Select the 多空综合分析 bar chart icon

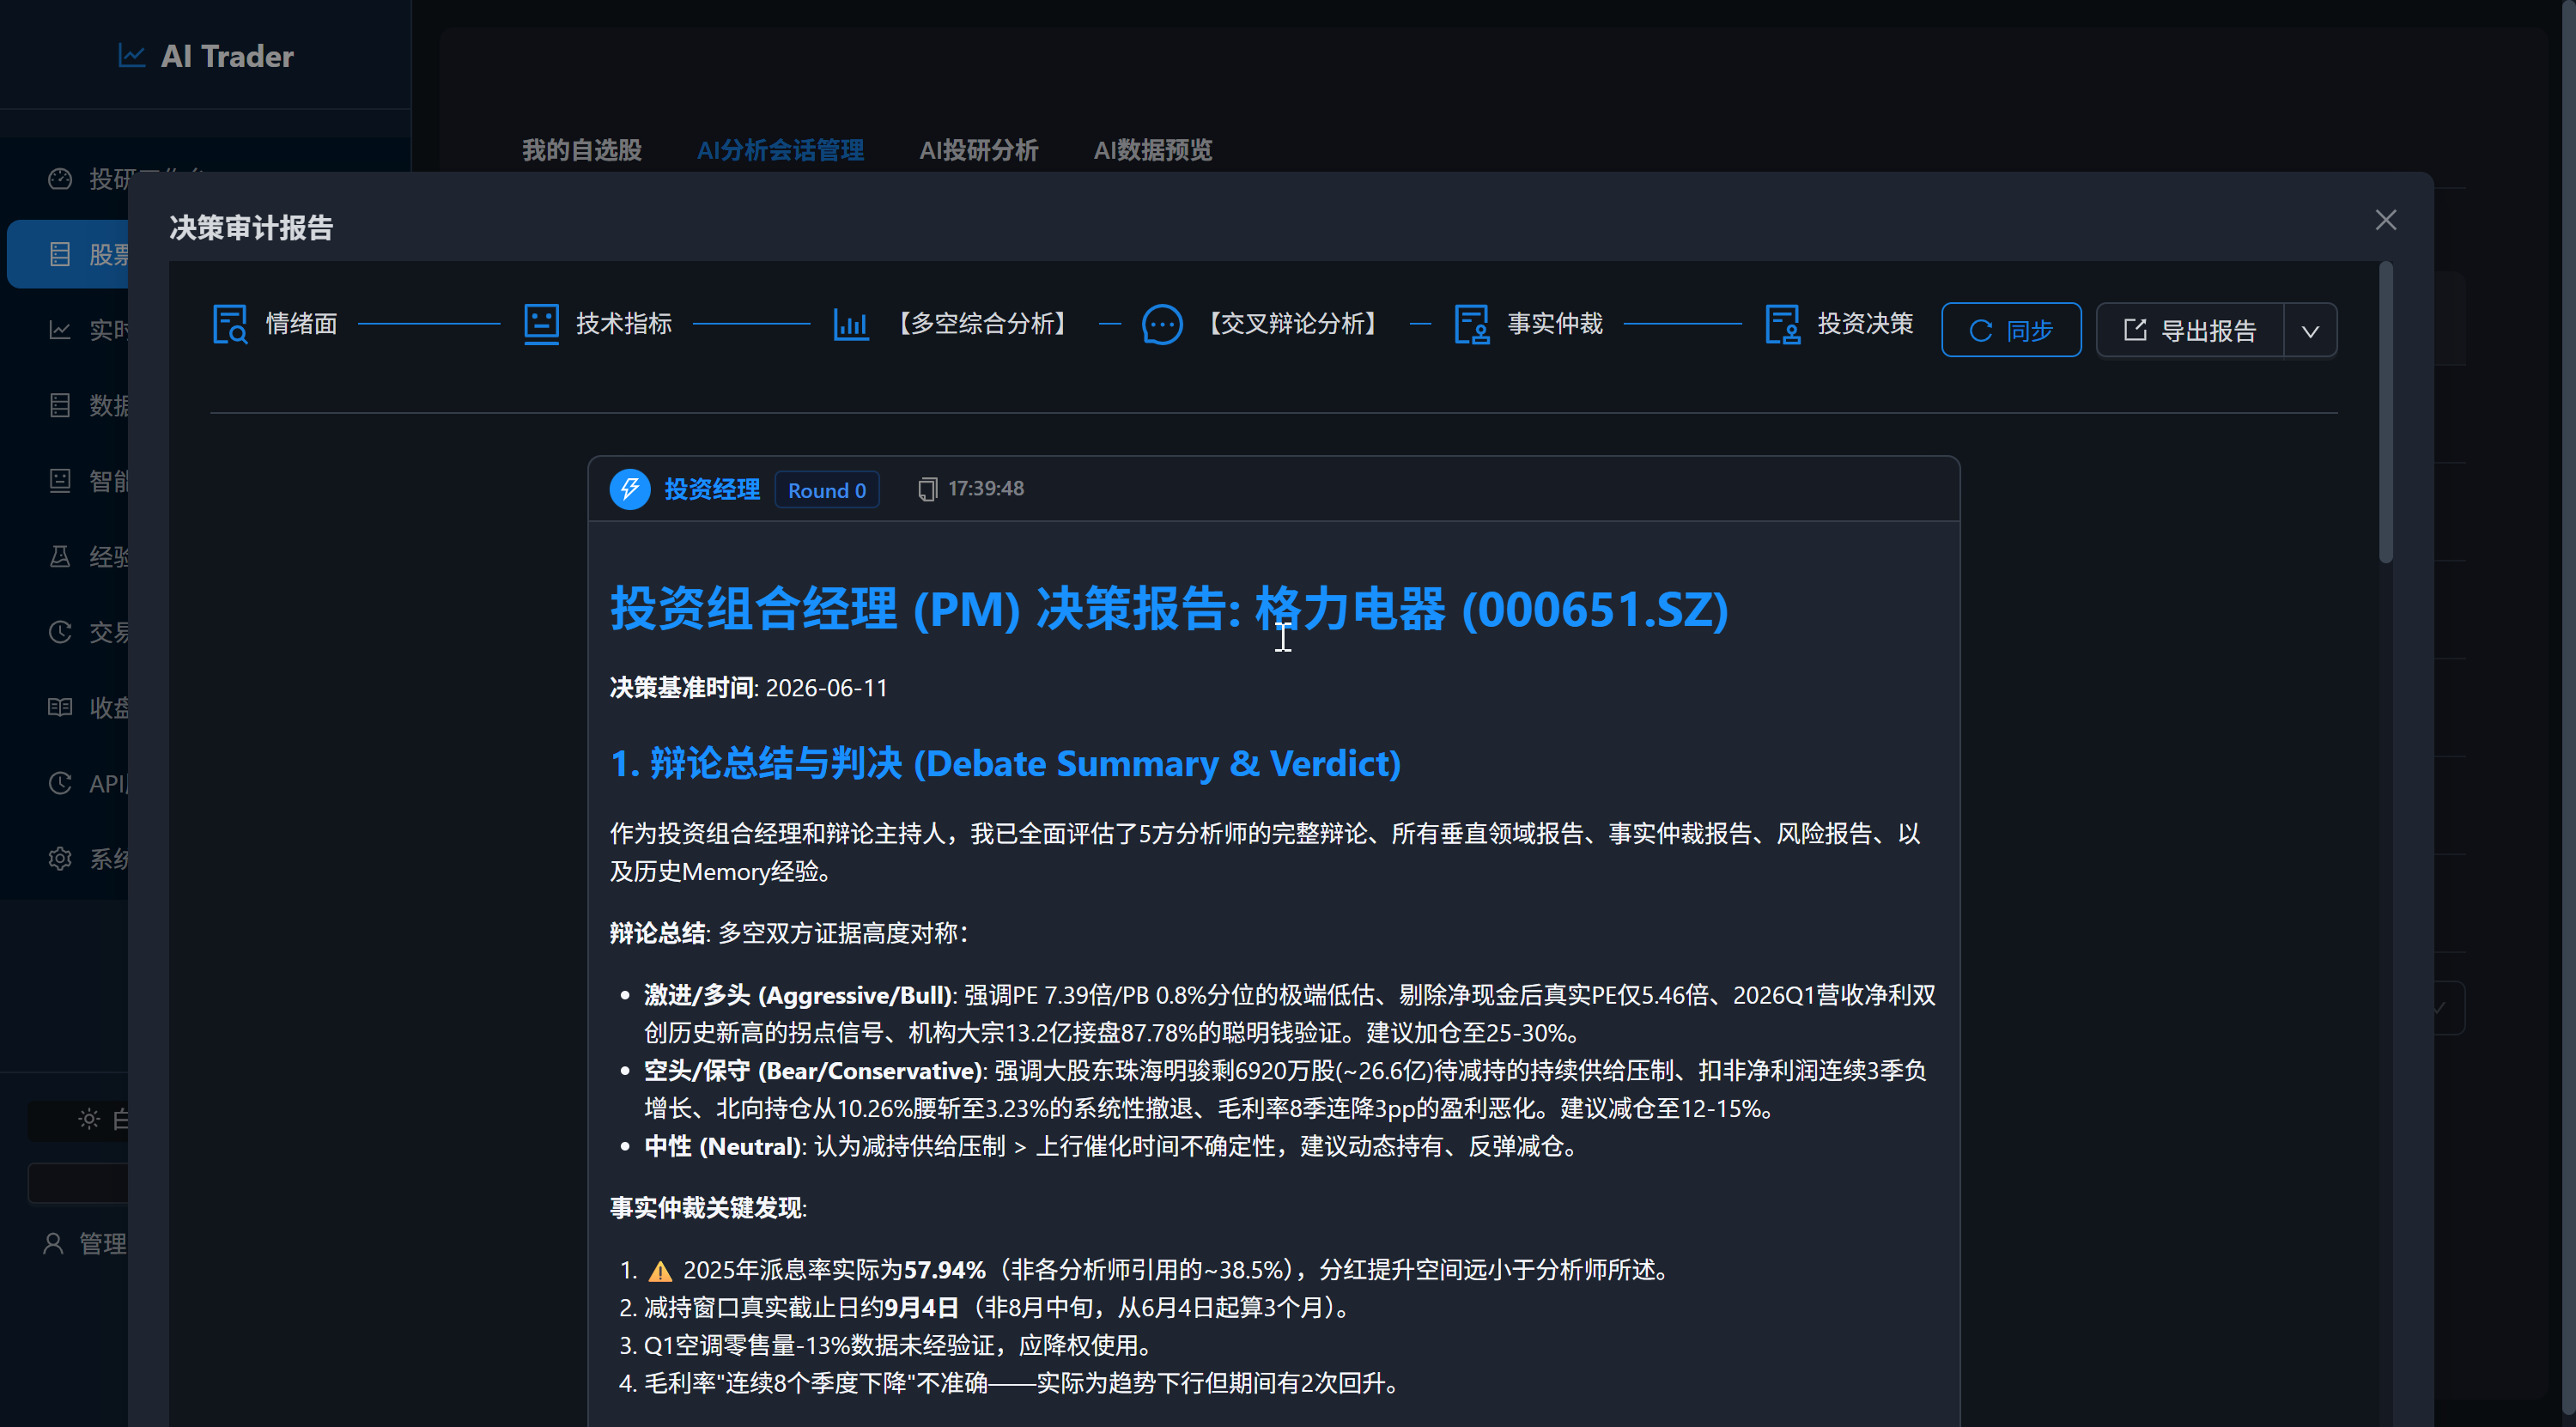coord(851,324)
